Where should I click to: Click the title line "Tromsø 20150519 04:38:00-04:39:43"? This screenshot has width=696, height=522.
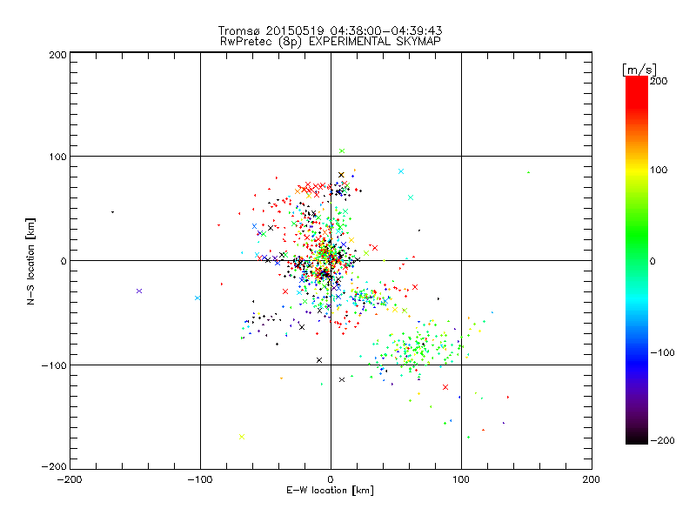tap(330, 30)
